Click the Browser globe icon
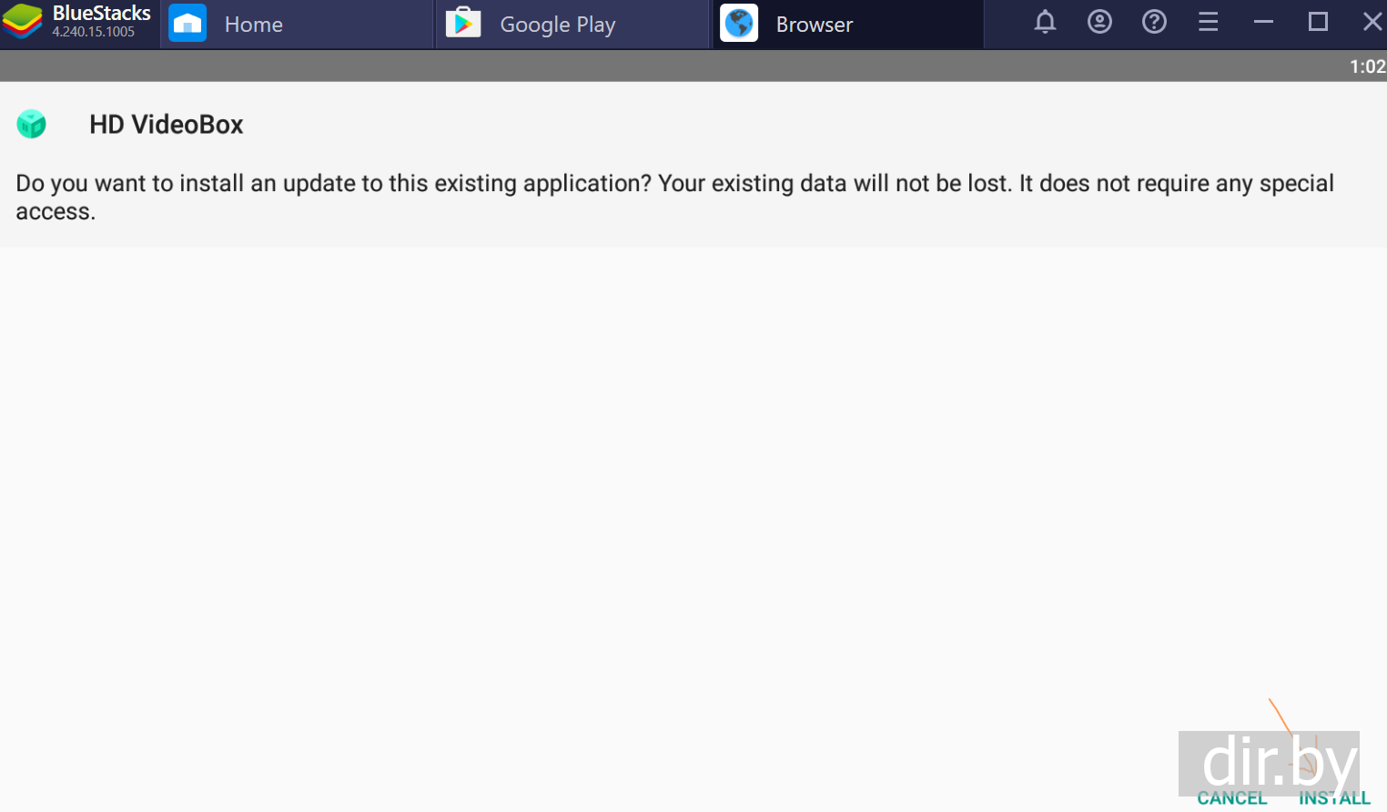Image resolution: width=1387 pixels, height=812 pixels. (x=739, y=24)
